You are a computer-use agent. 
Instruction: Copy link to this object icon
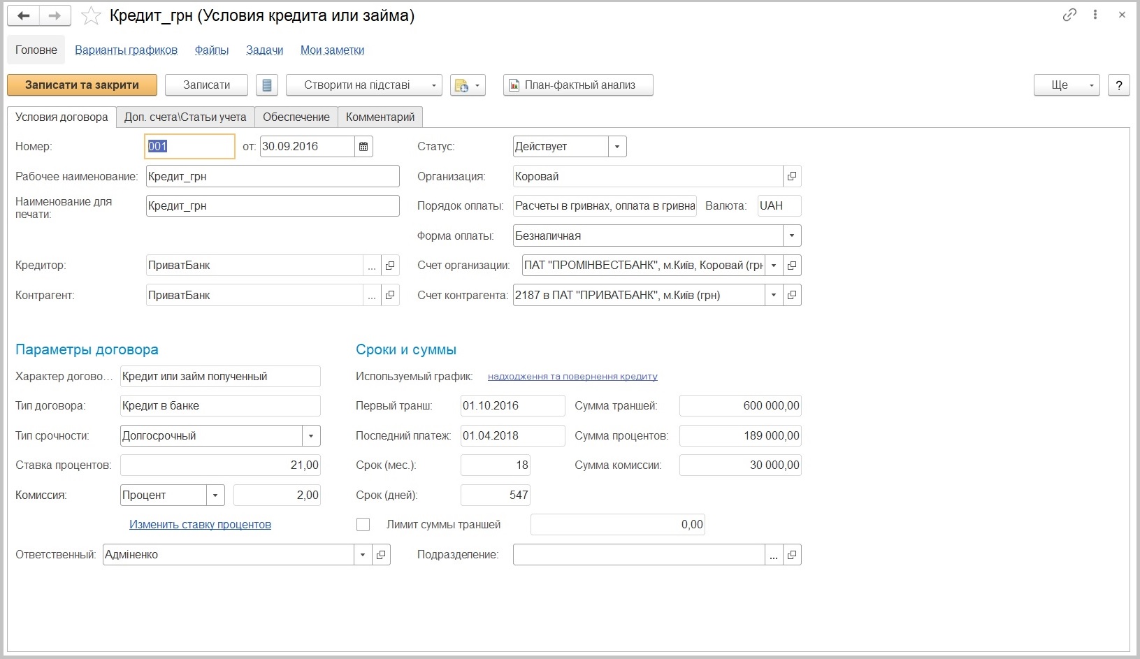[x=1069, y=15]
